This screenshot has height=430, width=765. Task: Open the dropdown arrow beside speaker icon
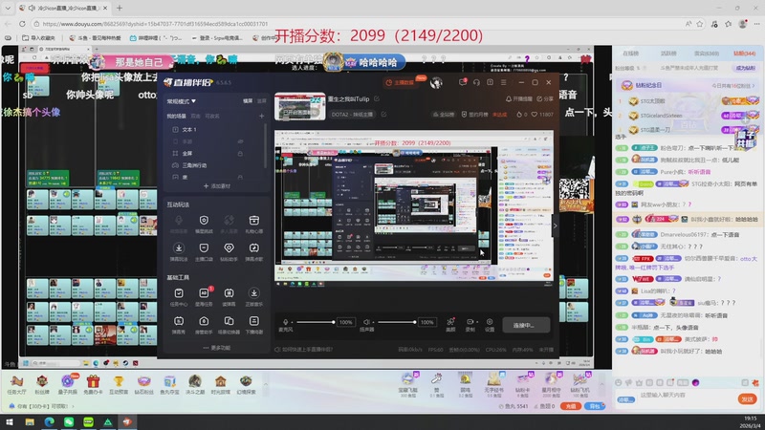click(373, 322)
